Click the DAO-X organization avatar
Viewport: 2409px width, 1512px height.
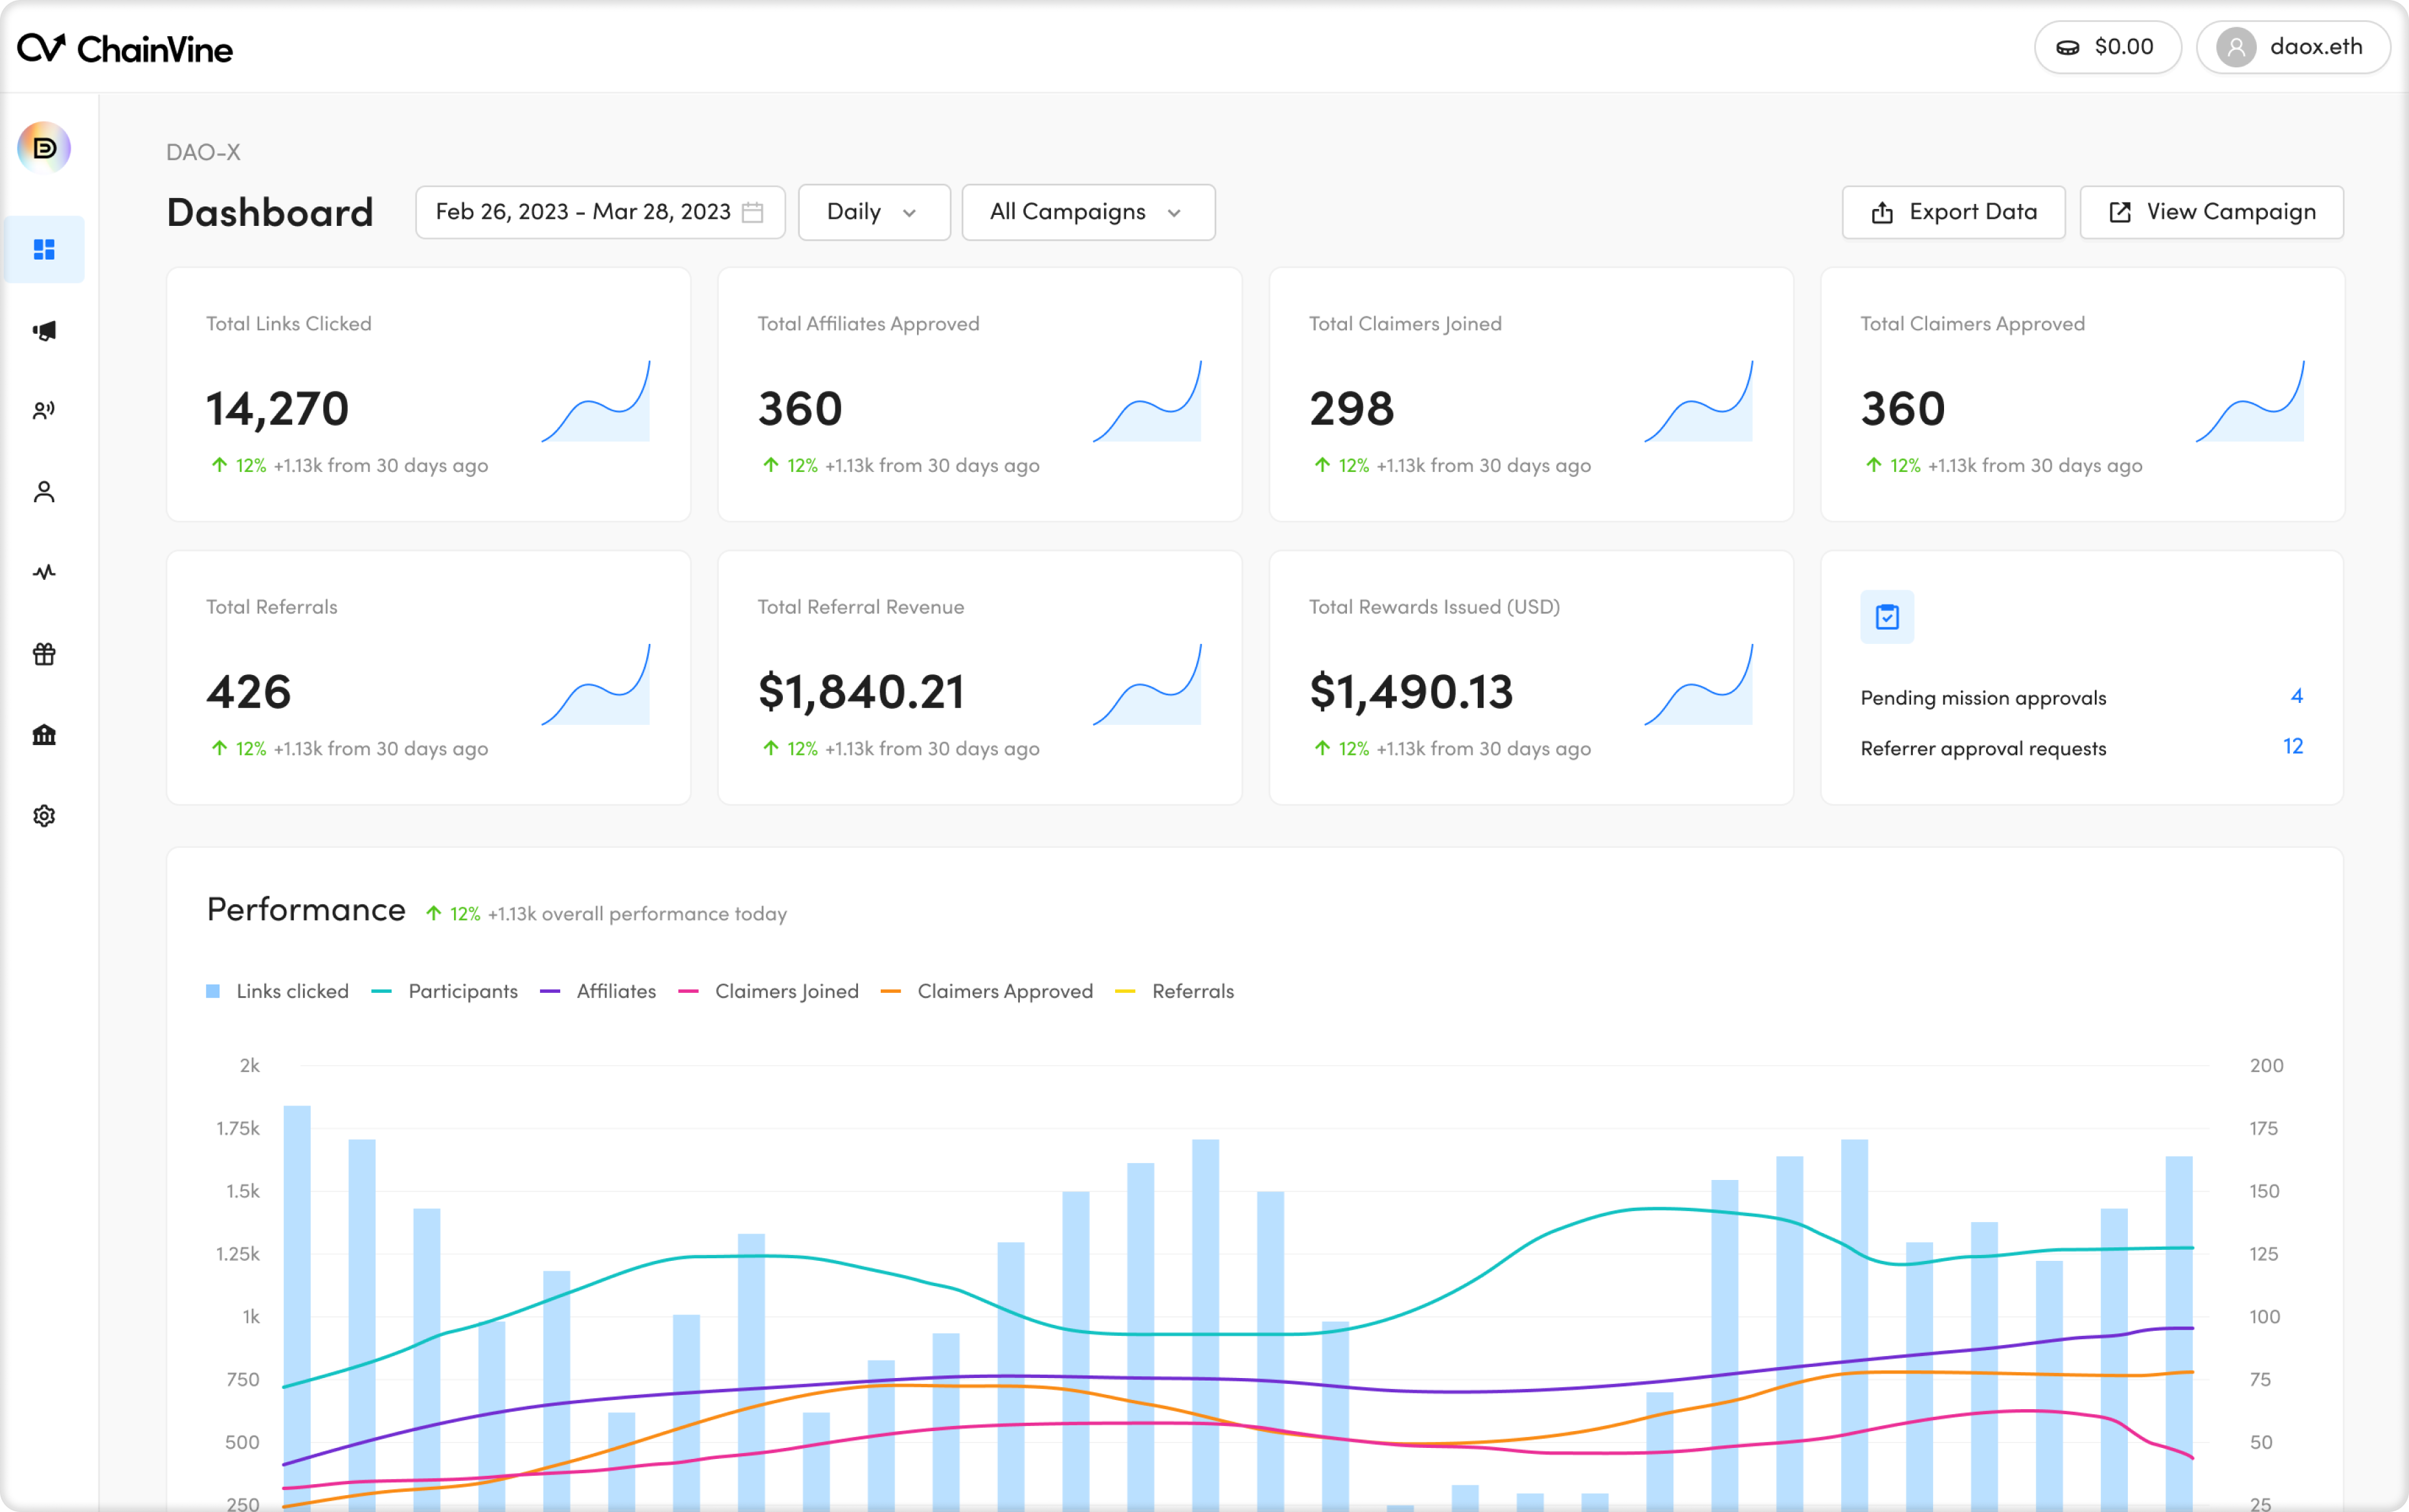coord(44,148)
